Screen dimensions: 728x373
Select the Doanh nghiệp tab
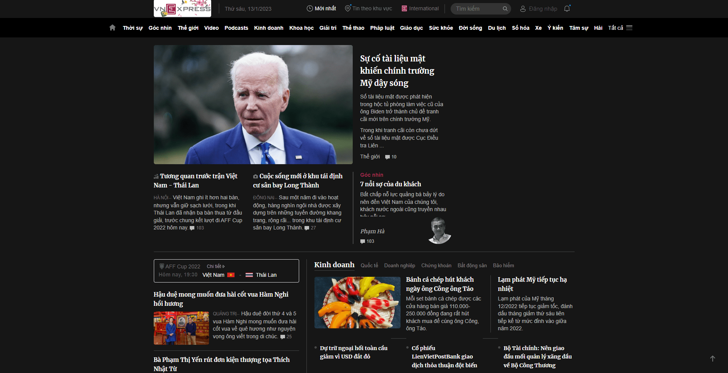[400, 265]
